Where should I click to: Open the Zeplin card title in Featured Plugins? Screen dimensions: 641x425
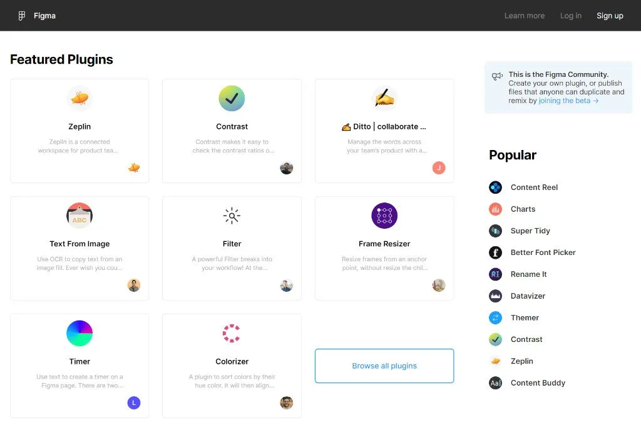coord(79,126)
